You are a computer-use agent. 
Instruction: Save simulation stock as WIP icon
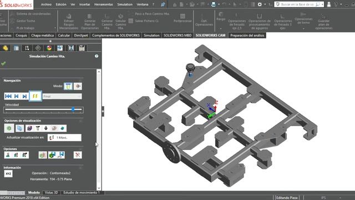52,155
